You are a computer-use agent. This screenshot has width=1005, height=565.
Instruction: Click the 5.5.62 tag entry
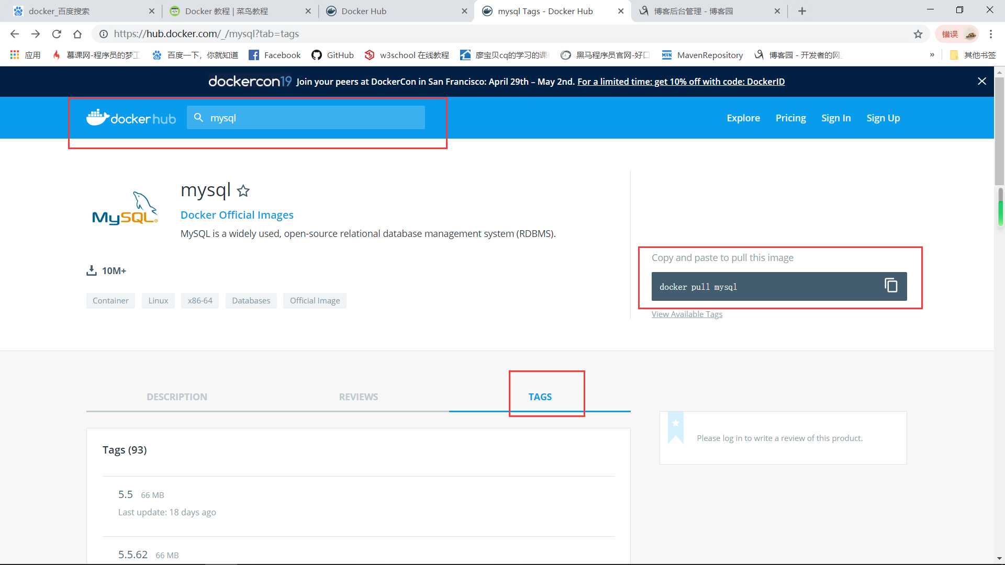(x=133, y=555)
